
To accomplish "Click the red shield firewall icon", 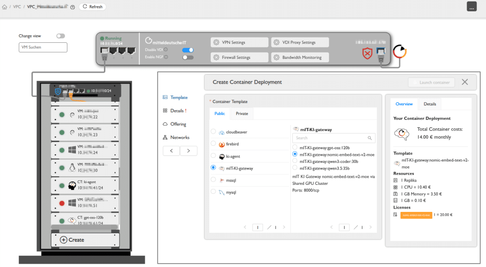I will coord(366,53).
